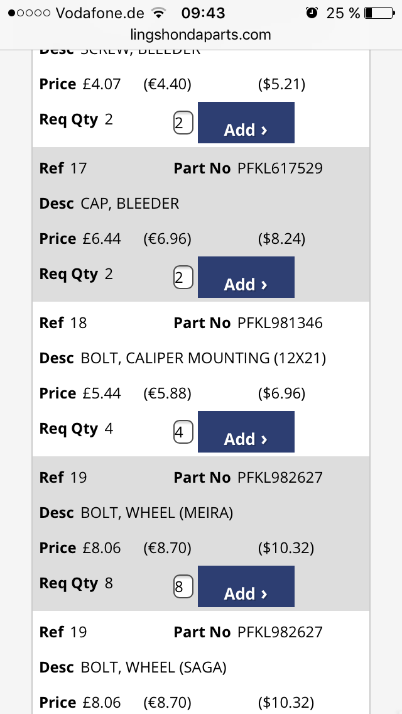Image resolution: width=402 pixels, height=714 pixels.
Task: Select the BOLT, WHEEL (SAGA) description
Action: [x=153, y=667]
